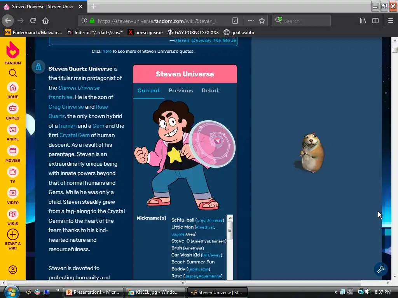Switch to KNEEL.jpg photo viewer window

[155, 292]
